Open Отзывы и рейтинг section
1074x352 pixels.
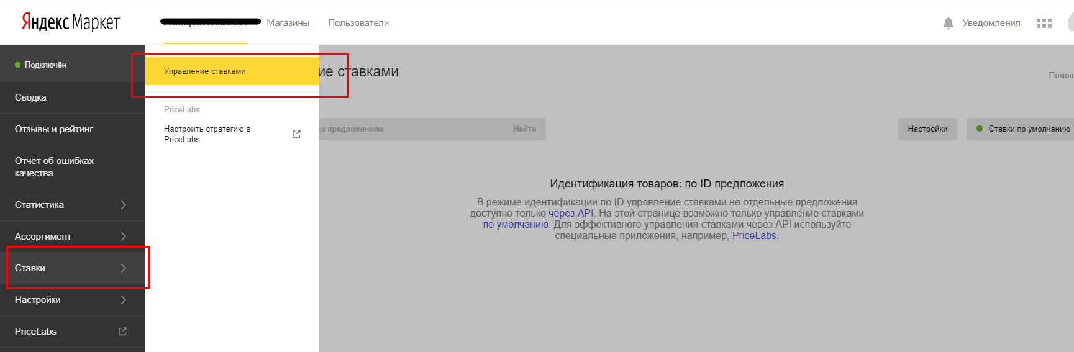[73, 129]
